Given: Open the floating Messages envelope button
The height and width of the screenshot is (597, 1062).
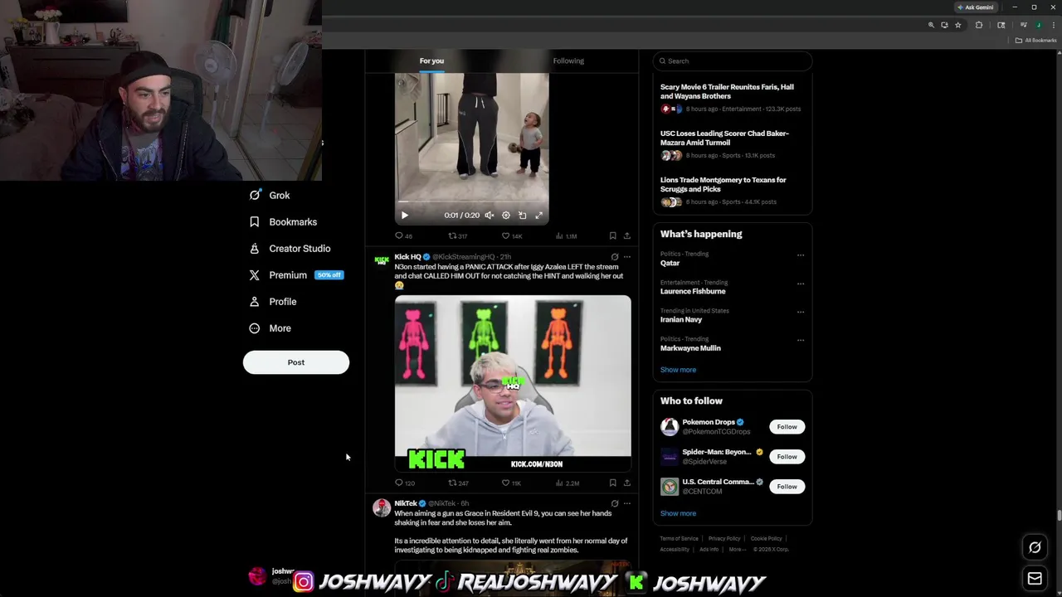Looking at the screenshot, I should [x=1035, y=579].
